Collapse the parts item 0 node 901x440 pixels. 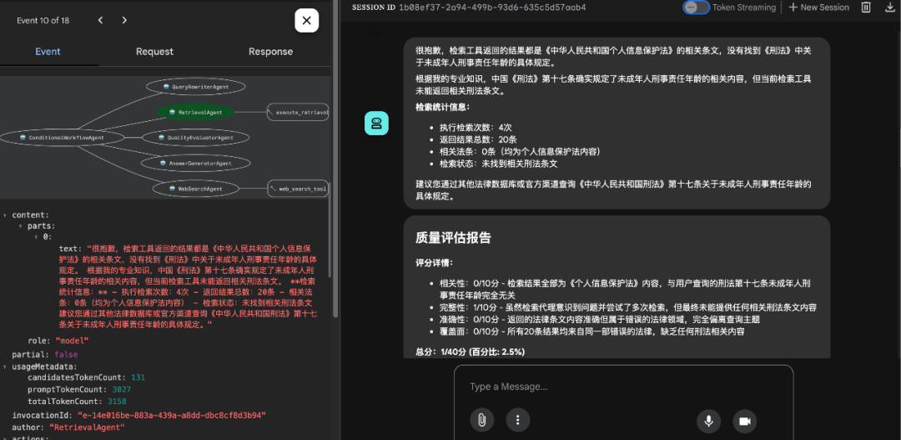pos(36,237)
